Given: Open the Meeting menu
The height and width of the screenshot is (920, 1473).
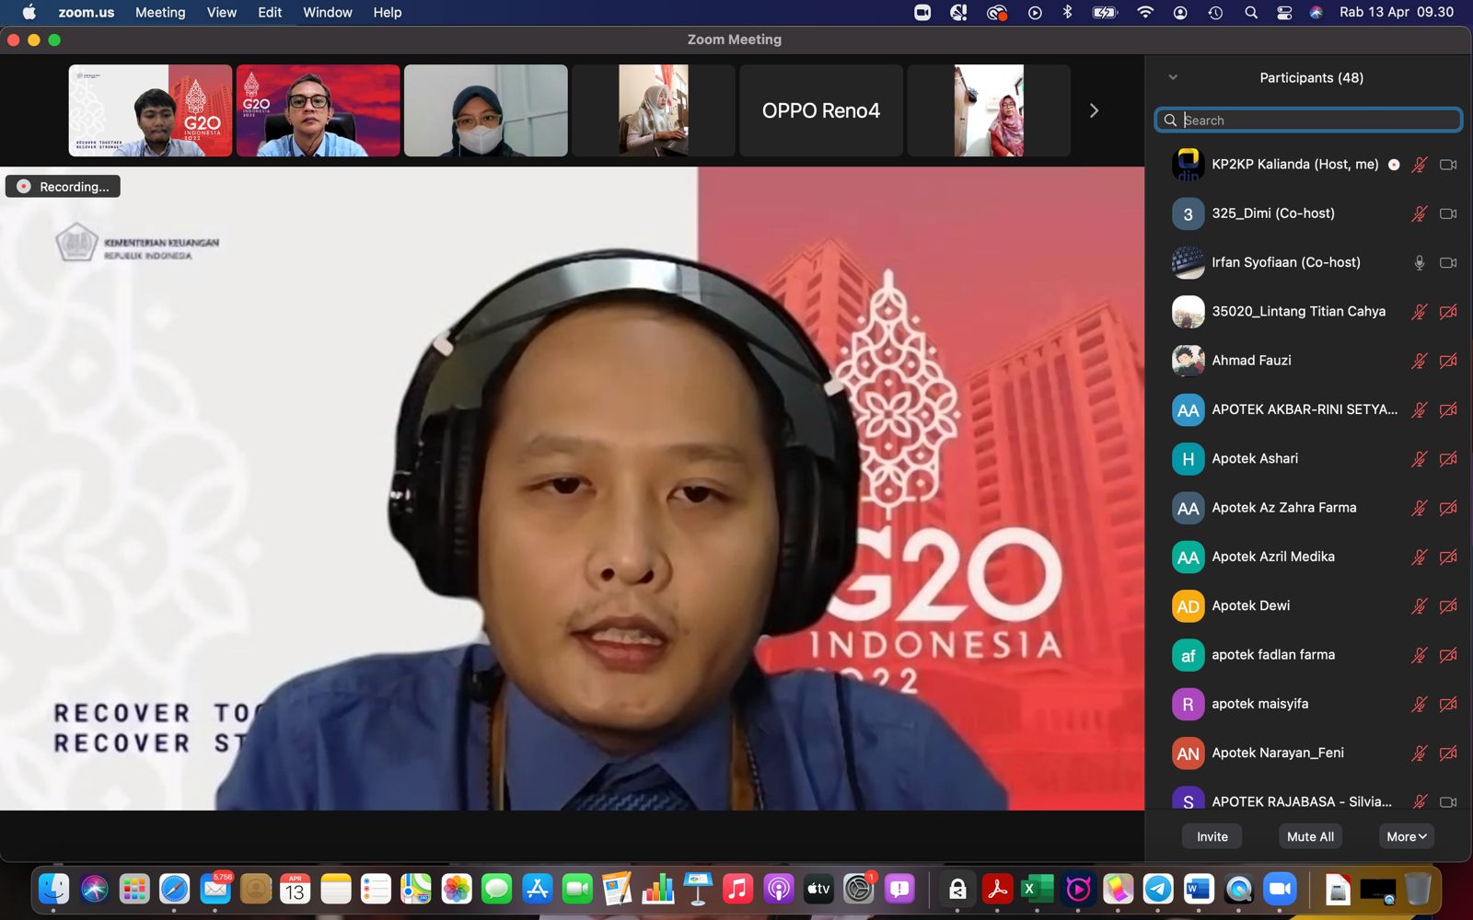Looking at the screenshot, I should coord(160,13).
